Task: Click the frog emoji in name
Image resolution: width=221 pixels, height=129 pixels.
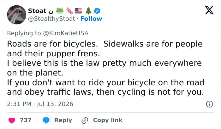Action: point(60,11)
